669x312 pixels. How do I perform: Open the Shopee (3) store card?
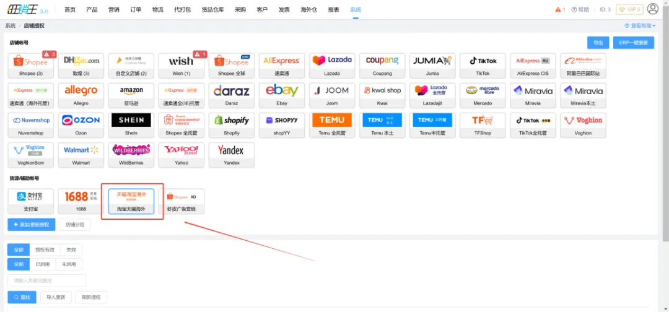click(31, 66)
